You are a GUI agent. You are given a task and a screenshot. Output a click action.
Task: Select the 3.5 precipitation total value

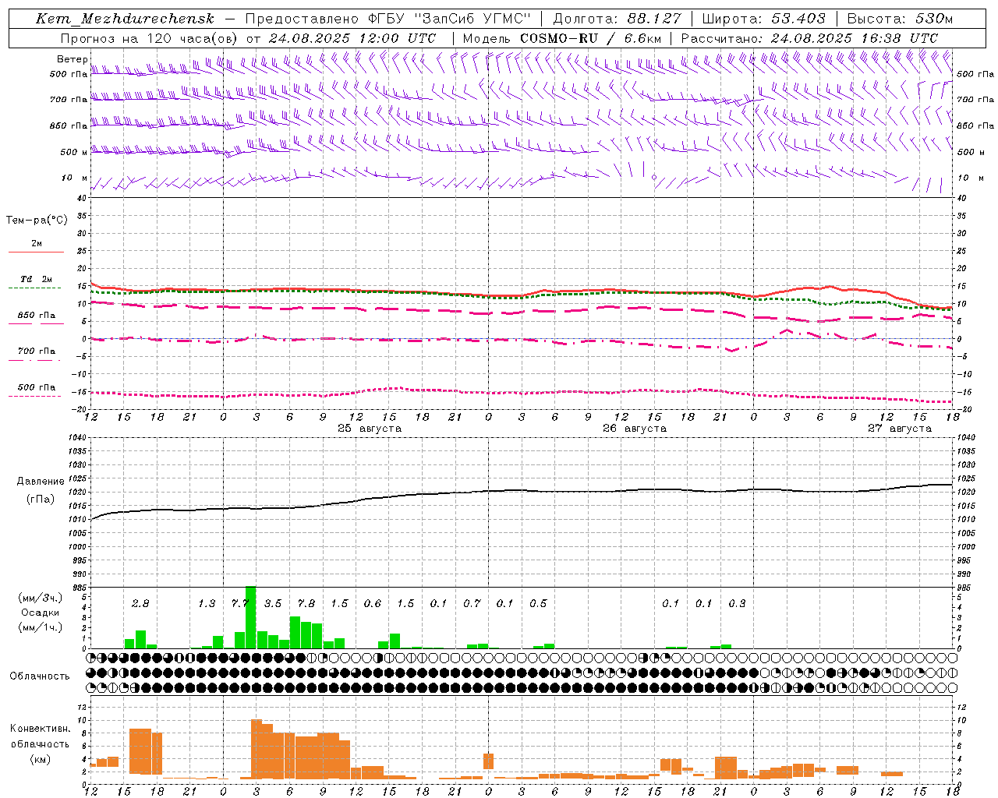pyautogui.click(x=273, y=604)
